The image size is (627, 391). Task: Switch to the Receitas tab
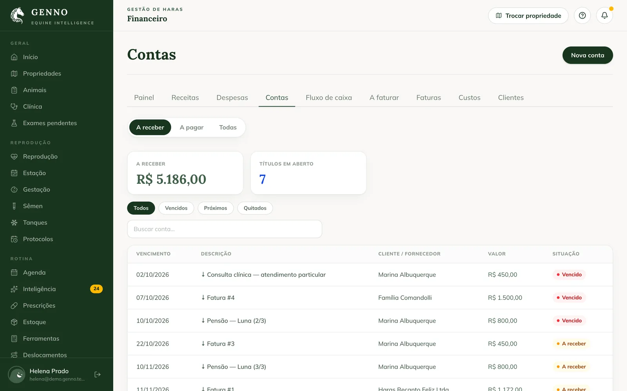point(185,98)
